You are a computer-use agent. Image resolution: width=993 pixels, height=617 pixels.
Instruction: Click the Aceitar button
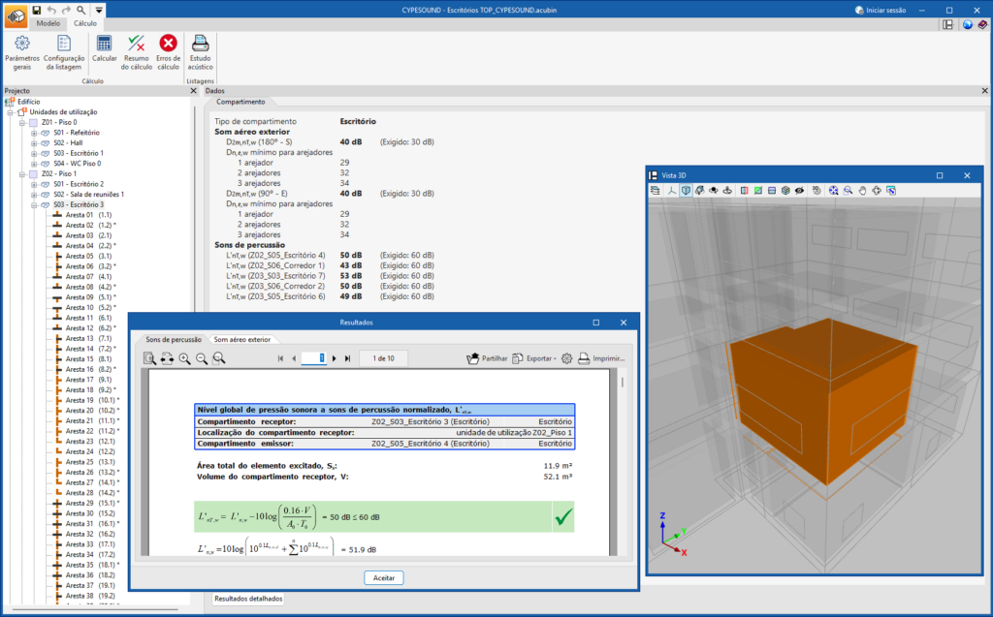[x=383, y=577]
